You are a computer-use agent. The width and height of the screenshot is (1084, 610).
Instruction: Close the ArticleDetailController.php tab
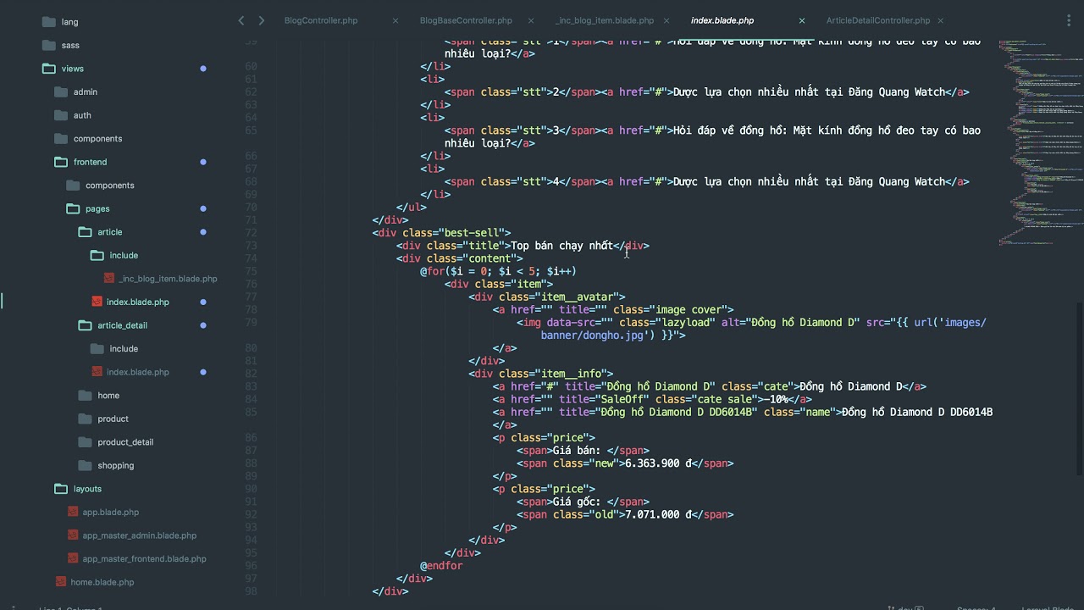[941, 20]
